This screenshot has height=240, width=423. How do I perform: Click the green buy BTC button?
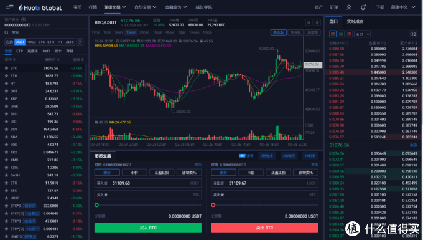pyautogui.click(x=148, y=228)
